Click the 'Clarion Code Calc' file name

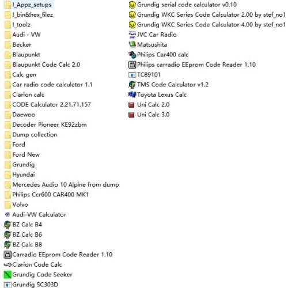(37, 264)
